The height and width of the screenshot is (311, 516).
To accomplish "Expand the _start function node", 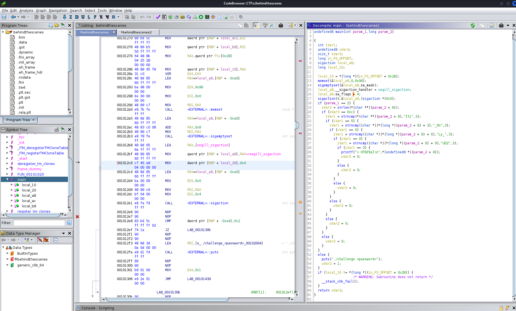I will click(x=7, y=158).
